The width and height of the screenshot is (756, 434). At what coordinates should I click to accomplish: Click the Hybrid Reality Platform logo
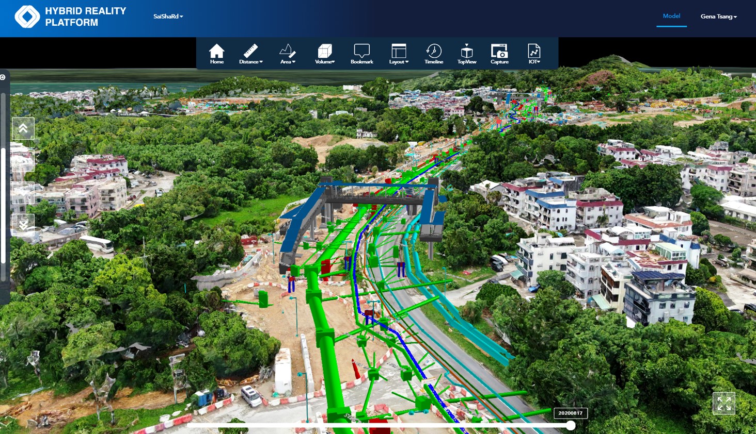coord(27,16)
